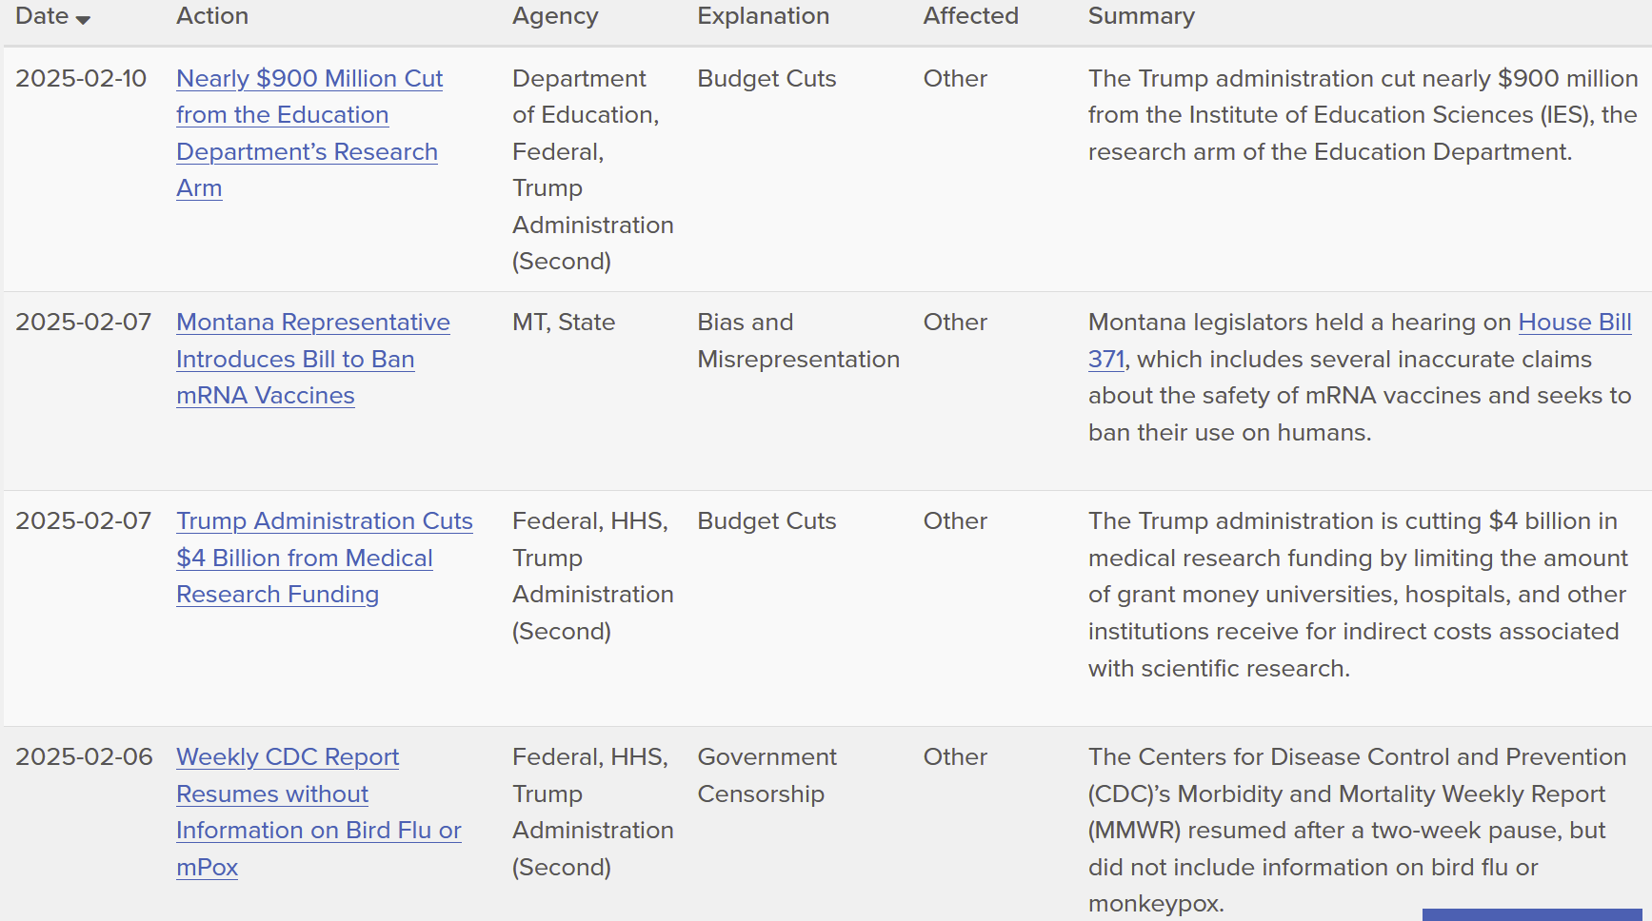This screenshot has height=921, width=1652.
Task: Click the 2025-02-10 date cell
Action: (x=81, y=78)
